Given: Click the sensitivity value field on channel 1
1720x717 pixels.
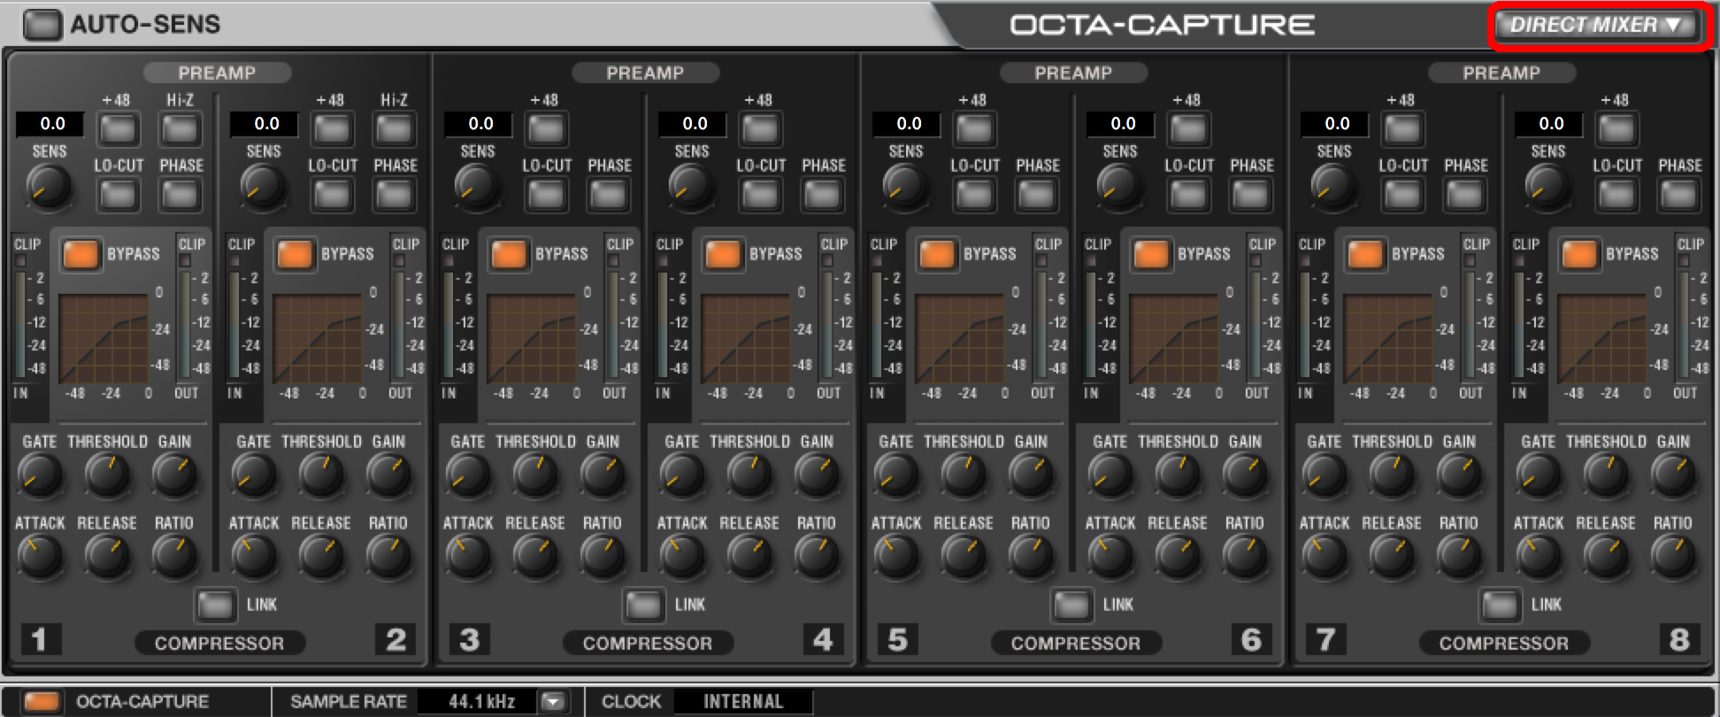Looking at the screenshot, I should 50,124.
